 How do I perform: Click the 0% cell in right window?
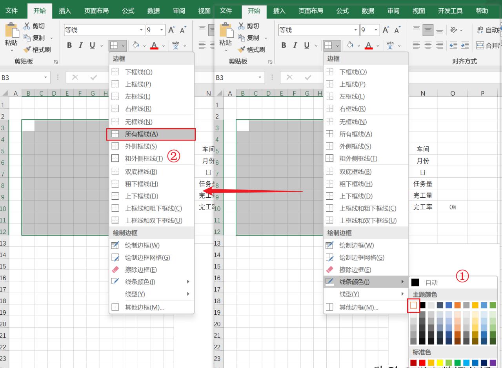453,207
